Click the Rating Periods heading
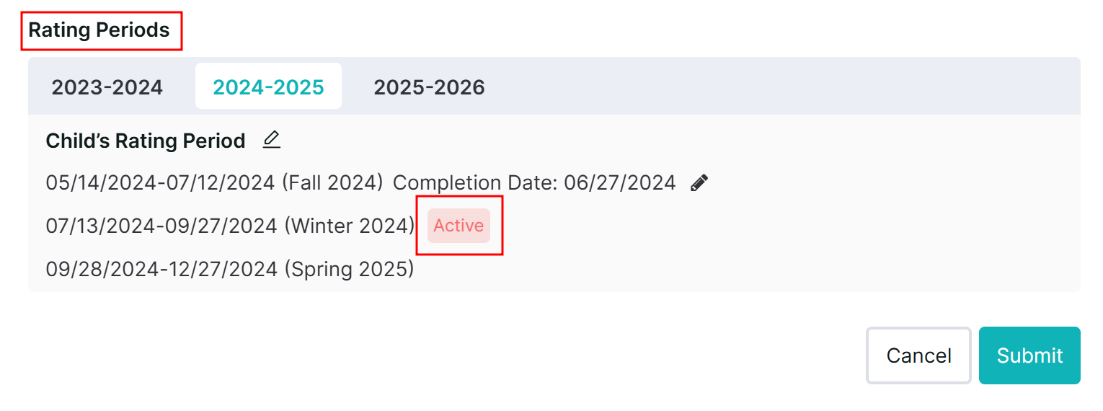The height and width of the screenshot is (411, 1103). pos(99,30)
